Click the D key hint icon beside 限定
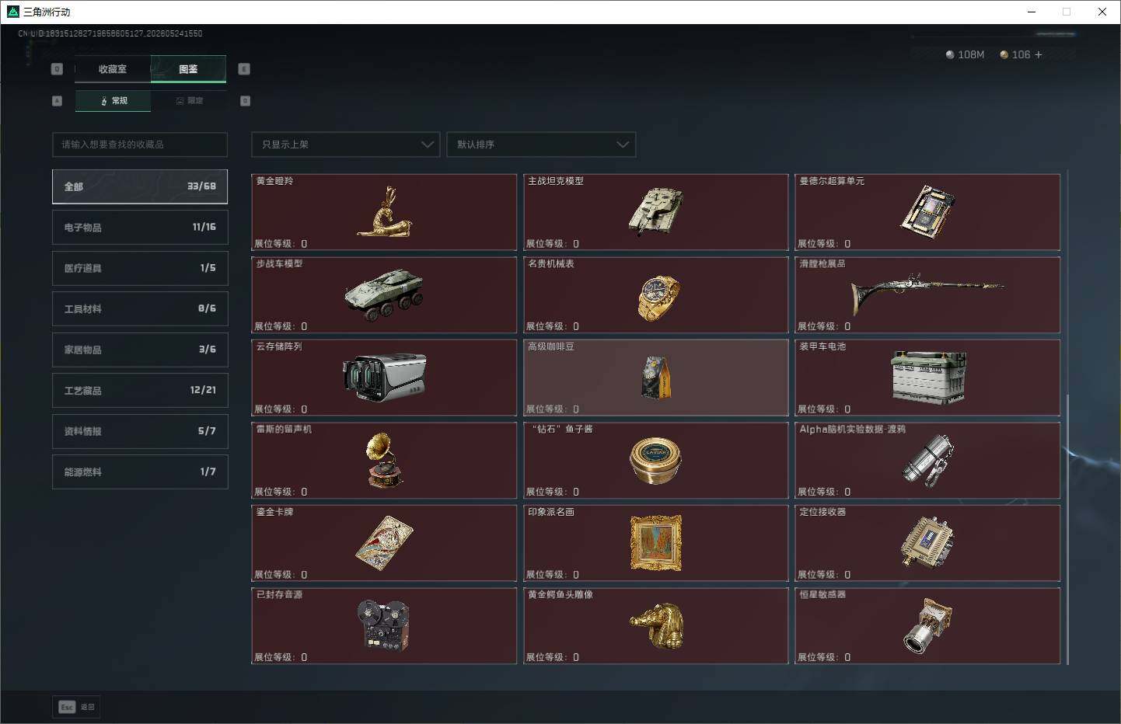1121x724 pixels. coord(245,101)
